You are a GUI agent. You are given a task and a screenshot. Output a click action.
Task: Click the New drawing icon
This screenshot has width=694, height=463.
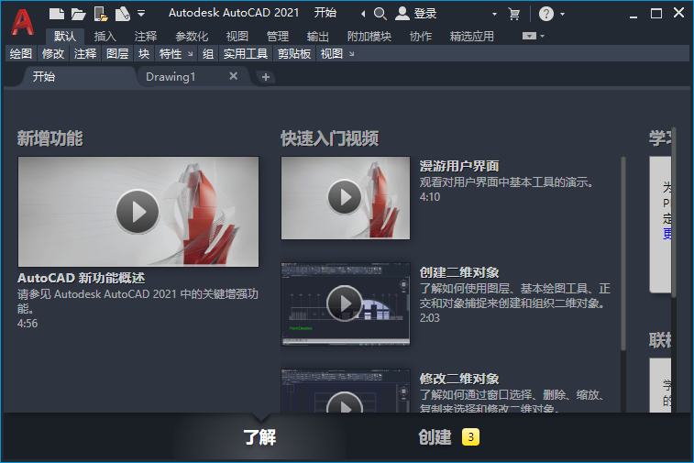click(x=57, y=14)
